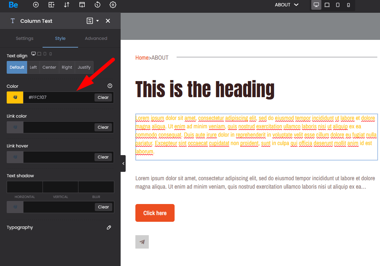
Task: Clear the Link color value
Action: point(103,127)
